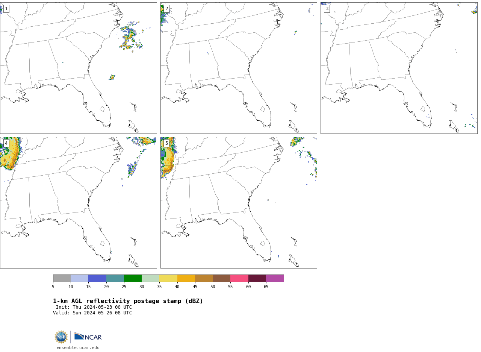
Task: Click the pale green 30-35 dBZ swatch
Action: 150,278
